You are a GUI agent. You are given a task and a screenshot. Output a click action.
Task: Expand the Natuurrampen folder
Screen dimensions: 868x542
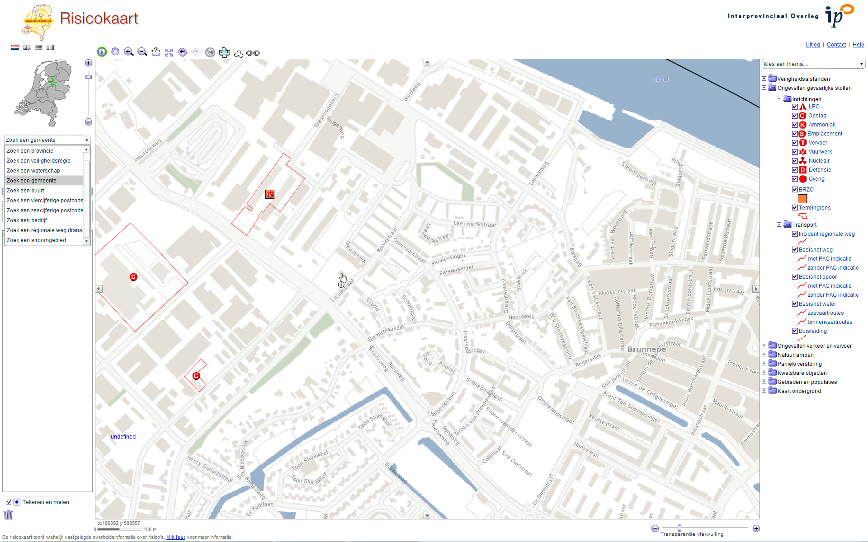pos(764,355)
